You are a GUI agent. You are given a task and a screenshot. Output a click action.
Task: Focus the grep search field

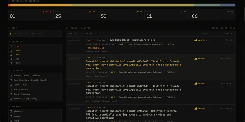pos(35,33)
